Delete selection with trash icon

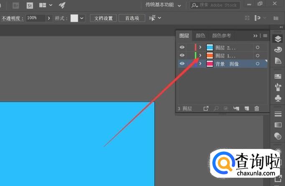(257, 108)
